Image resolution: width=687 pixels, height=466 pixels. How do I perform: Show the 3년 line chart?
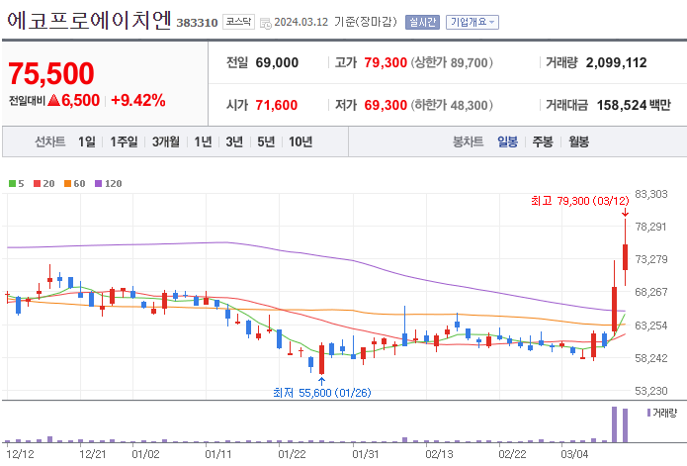click(x=234, y=141)
